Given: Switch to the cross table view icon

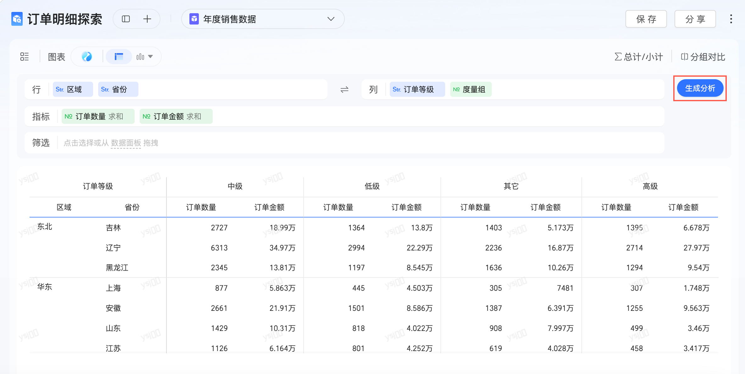Looking at the screenshot, I should (119, 57).
